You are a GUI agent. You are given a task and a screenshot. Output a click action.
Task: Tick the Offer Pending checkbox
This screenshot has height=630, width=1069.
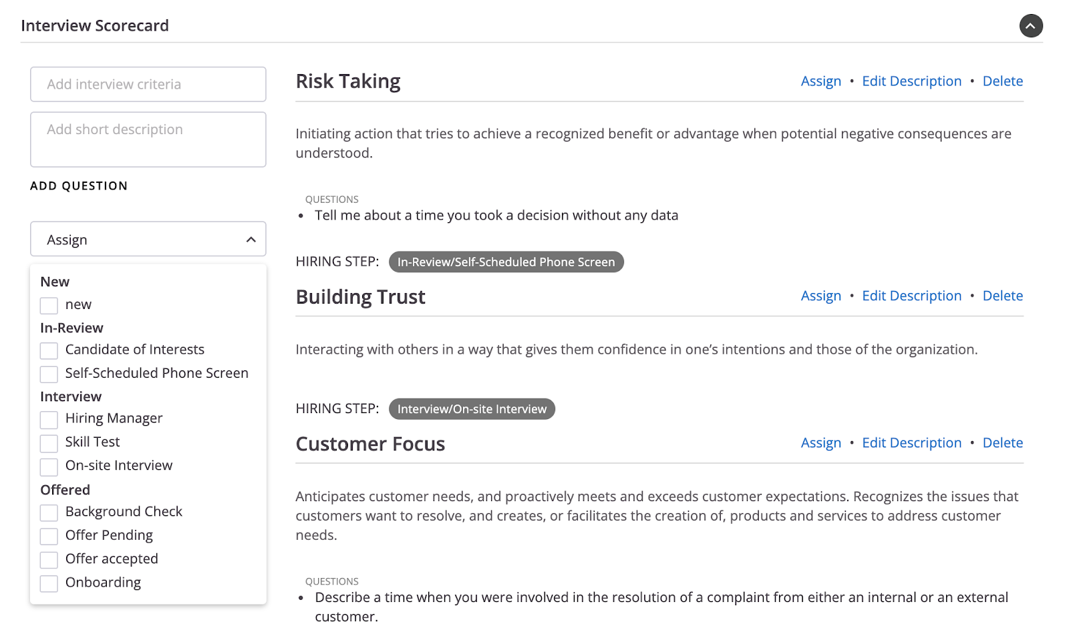49,536
